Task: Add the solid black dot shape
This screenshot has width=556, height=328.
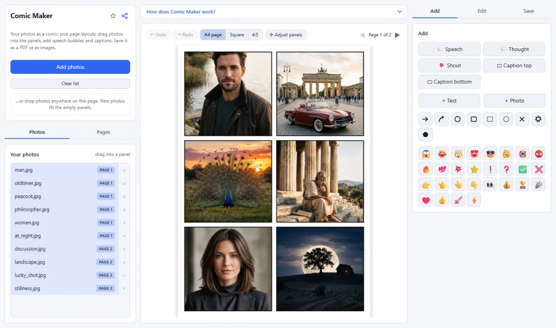Action: coord(425,135)
